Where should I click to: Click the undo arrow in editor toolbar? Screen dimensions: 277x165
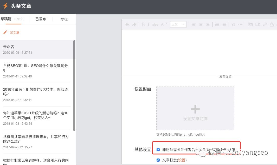pos(127,24)
